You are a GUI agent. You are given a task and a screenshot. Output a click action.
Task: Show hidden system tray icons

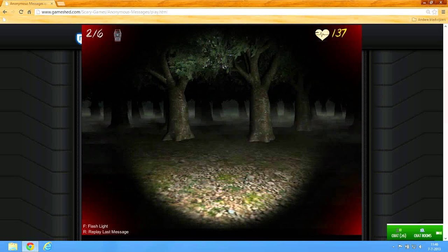tap(394, 247)
